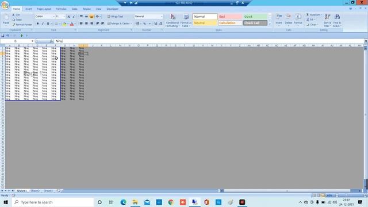Image resolution: width=368 pixels, height=207 pixels.
Task: Set middle vertical alignment
Action: pyautogui.click(x=86, y=17)
